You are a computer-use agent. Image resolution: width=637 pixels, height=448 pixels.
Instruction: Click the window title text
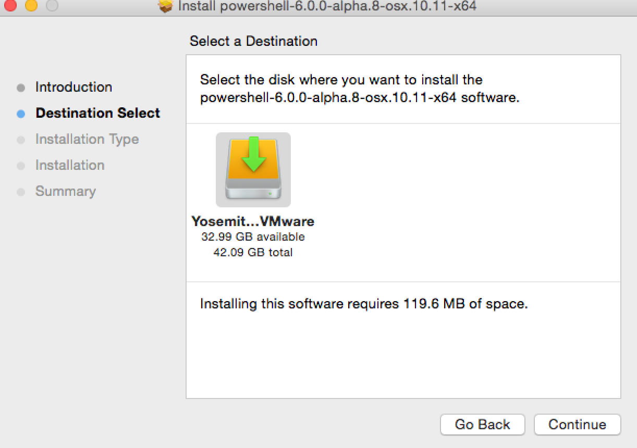[327, 6]
